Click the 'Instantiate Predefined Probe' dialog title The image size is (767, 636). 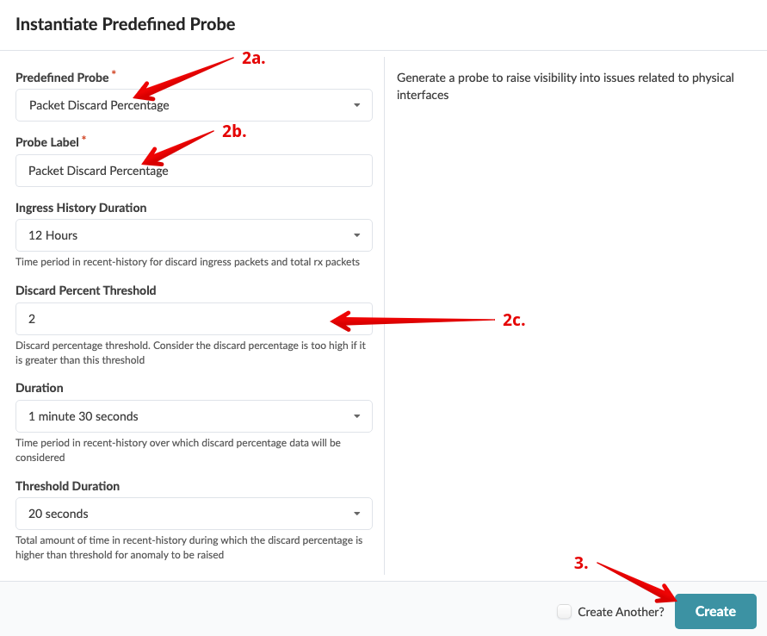click(x=126, y=24)
